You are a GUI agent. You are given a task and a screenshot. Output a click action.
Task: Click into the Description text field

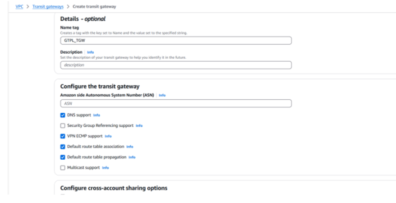coord(176,65)
